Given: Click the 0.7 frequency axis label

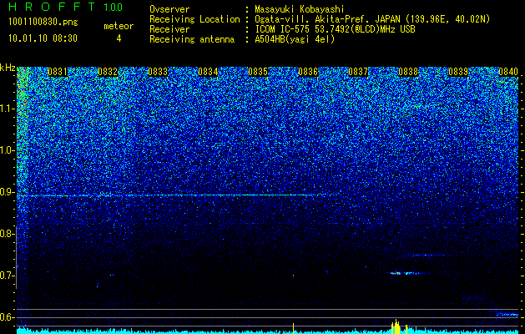Looking at the screenshot, I should point(8,276).
